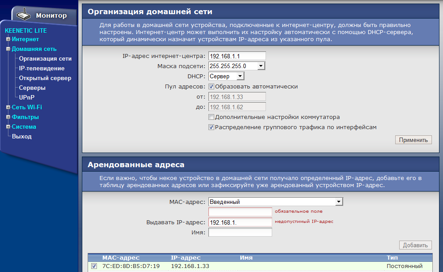
Task: Expand the Фильтры tree section
Action: point(8,117)
